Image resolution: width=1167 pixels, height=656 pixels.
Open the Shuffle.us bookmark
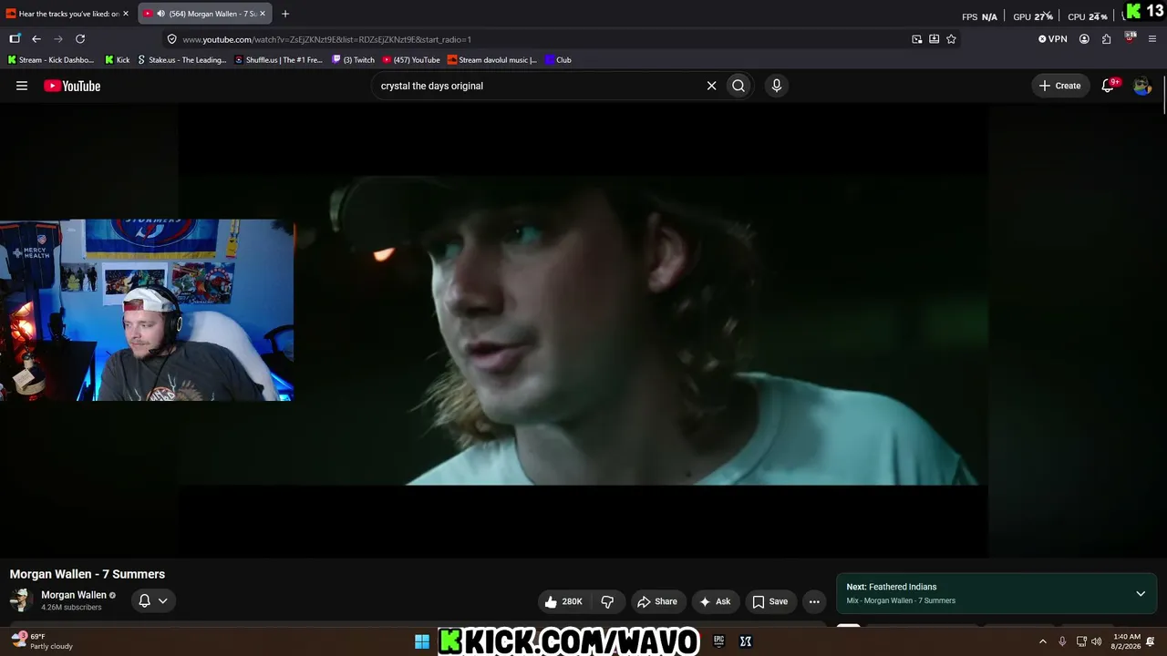click(x=278, y=60)
